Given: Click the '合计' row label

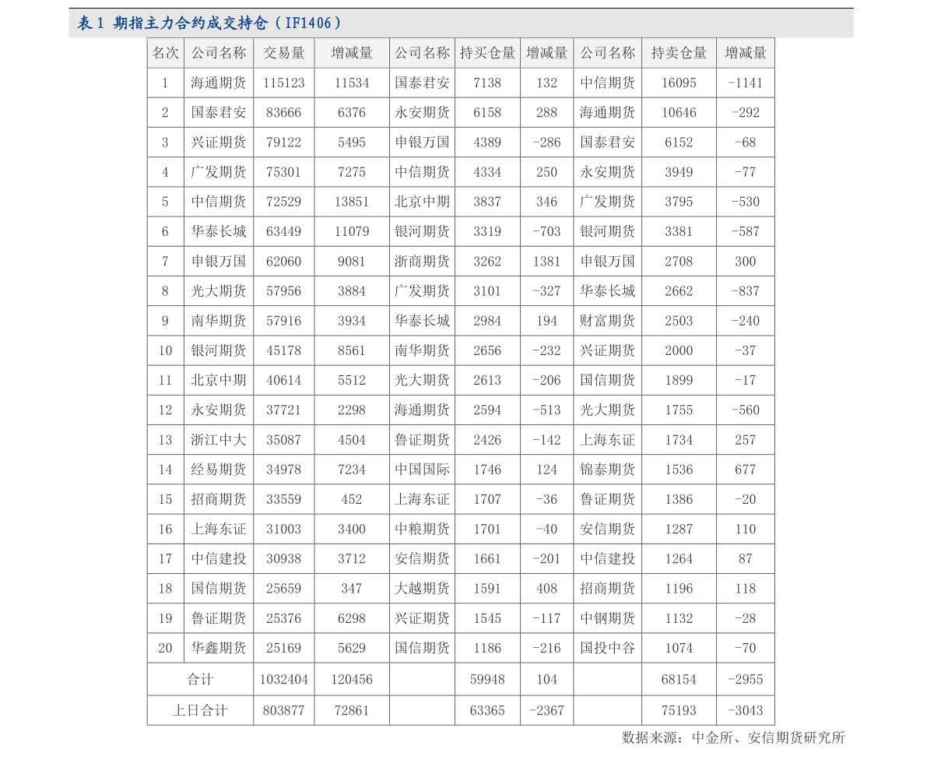Looking at the screenshot, I should pyautogui.click(x=200, y=680).
